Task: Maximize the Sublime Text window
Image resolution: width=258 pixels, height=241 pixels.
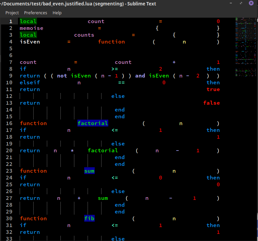Action: (x=241, y=4)
